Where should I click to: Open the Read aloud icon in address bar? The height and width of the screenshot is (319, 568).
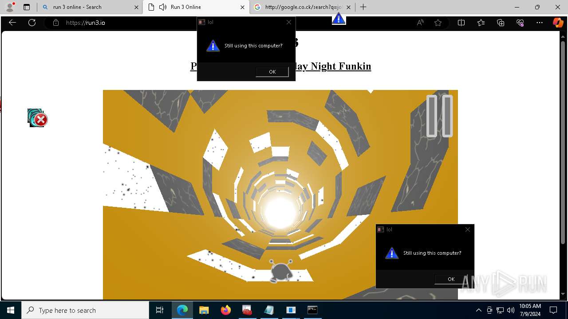click(x=420, y=23)
